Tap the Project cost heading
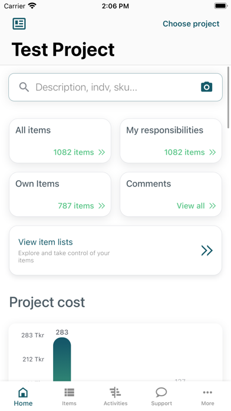Viewport: 231px width, 411px height. tap(47, 302)
